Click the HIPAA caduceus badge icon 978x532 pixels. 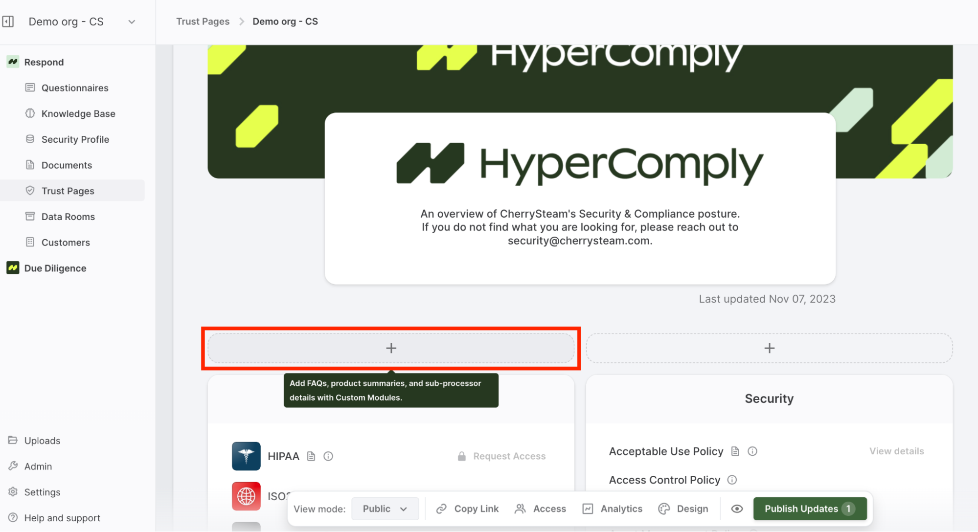[x=246, y=456]
